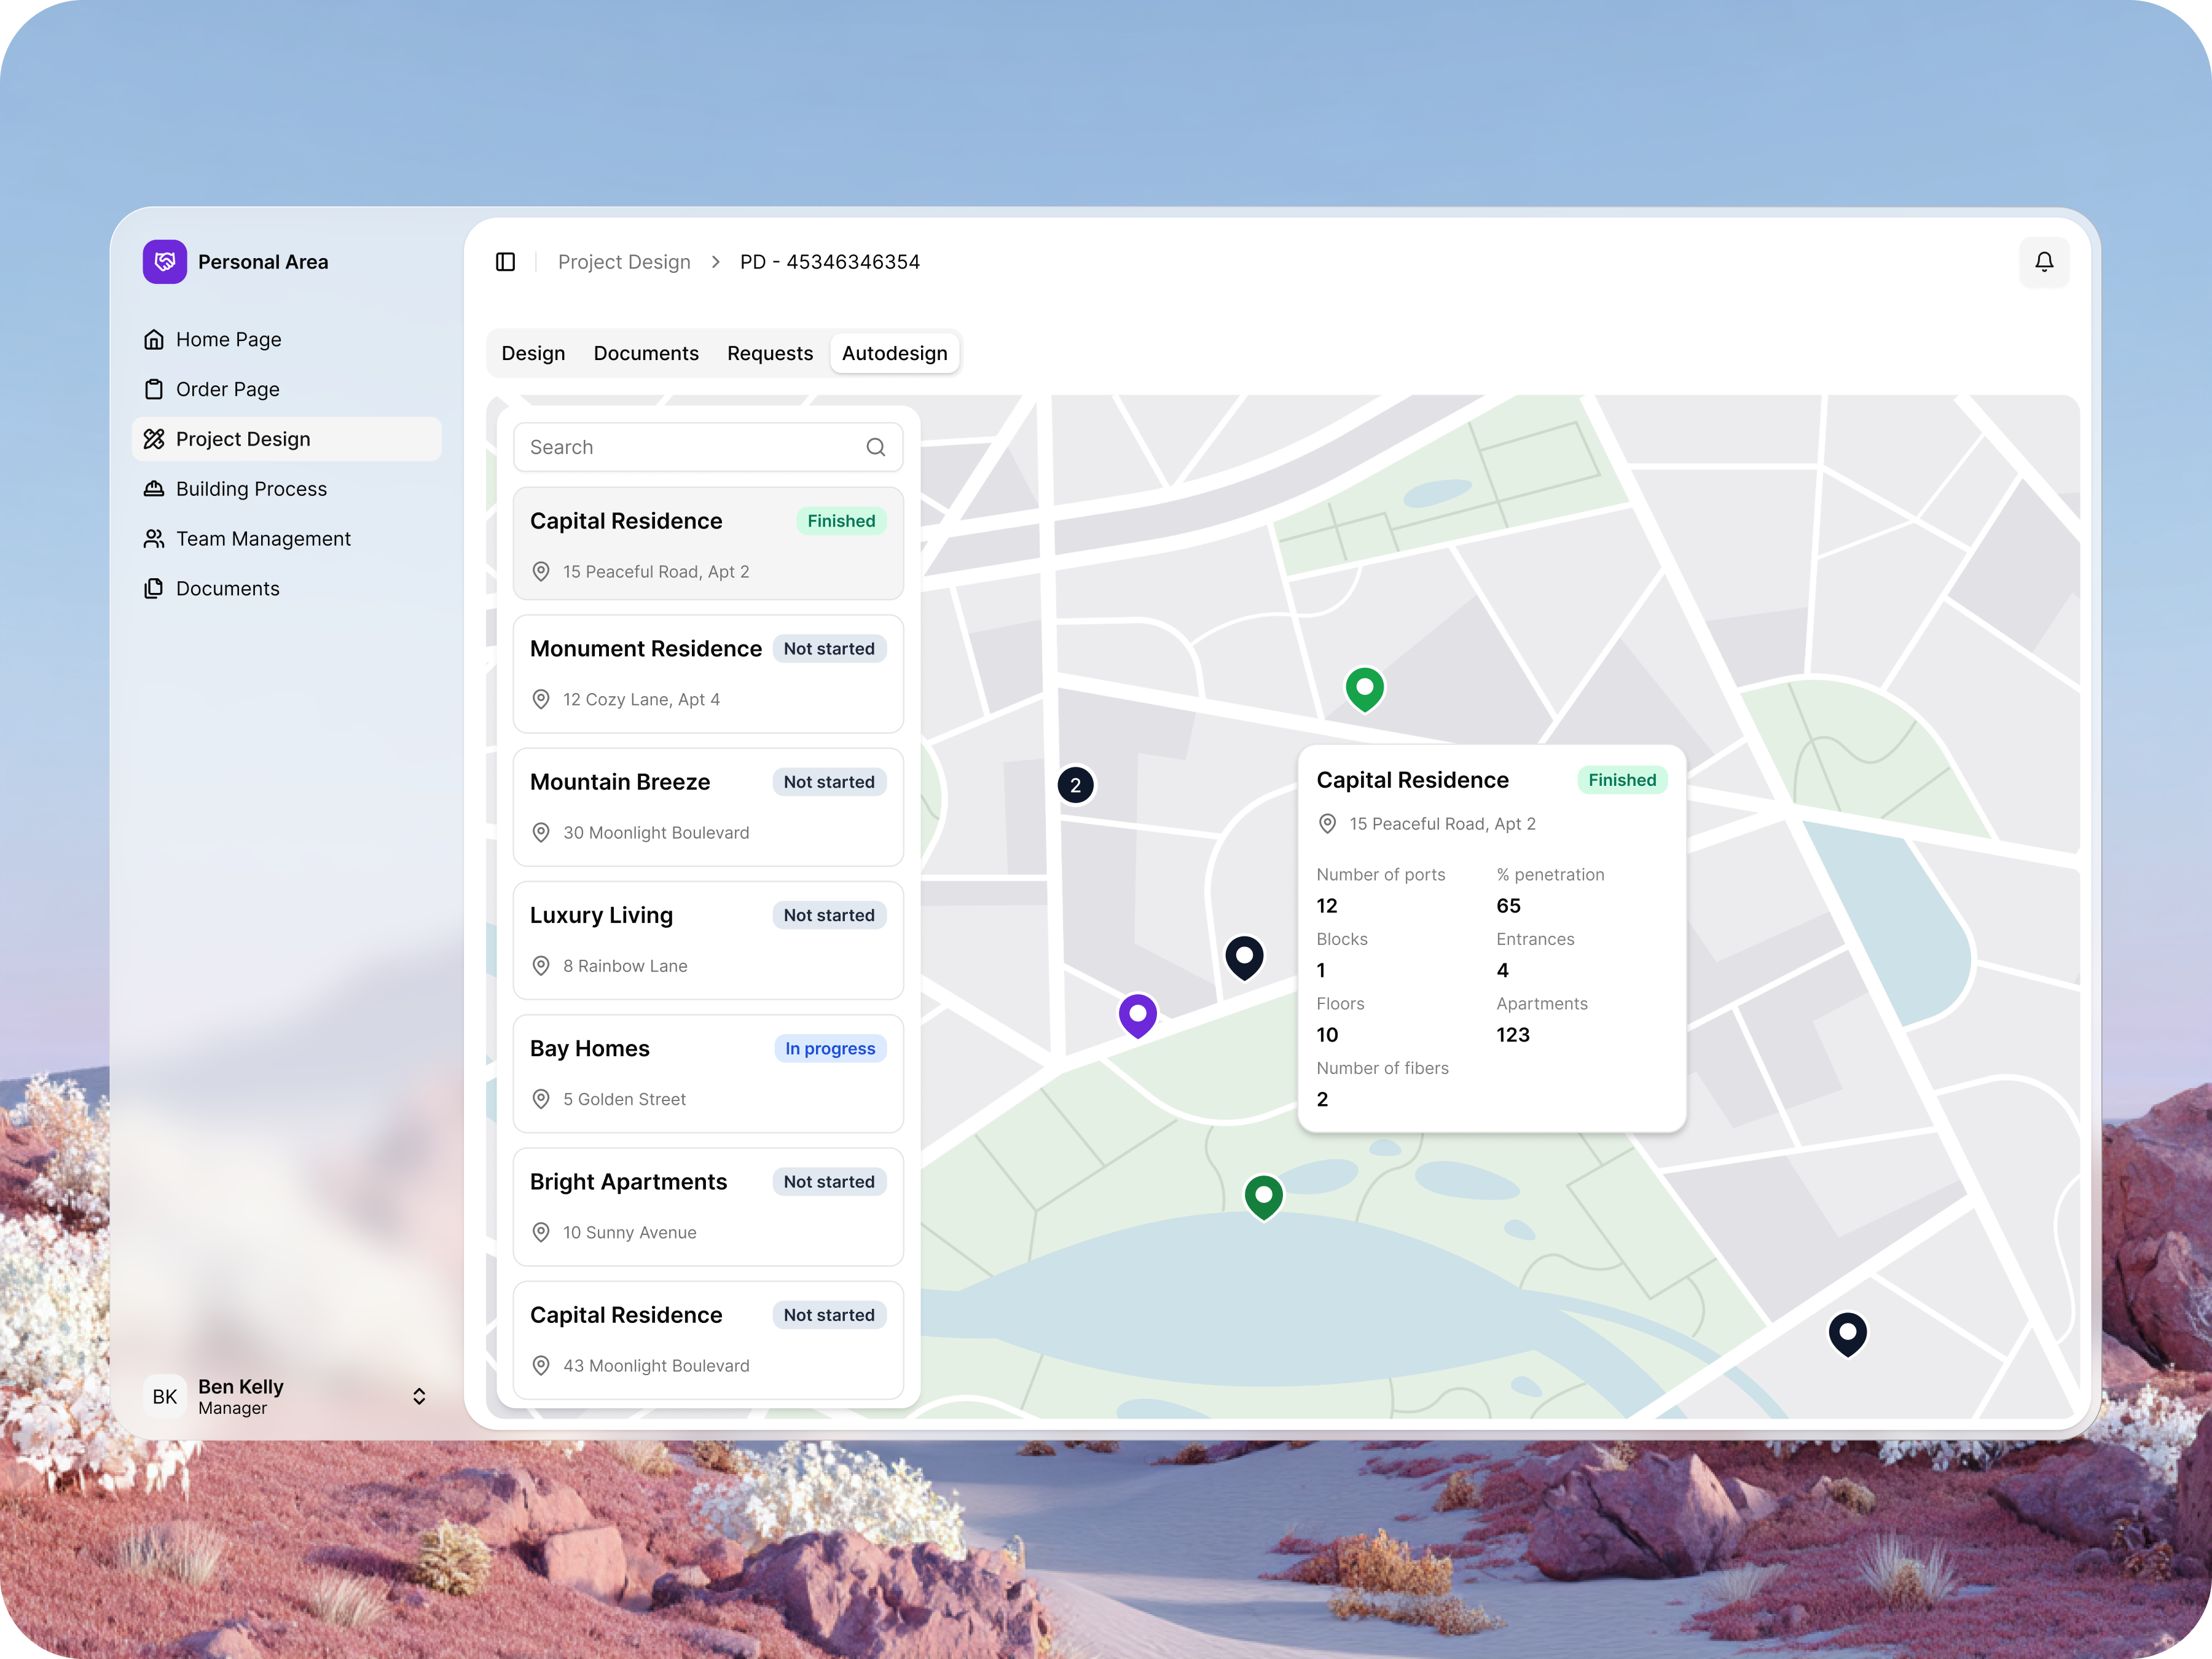
Task: Click the Floors value 10
Action: click(x=1327, y=1034)
